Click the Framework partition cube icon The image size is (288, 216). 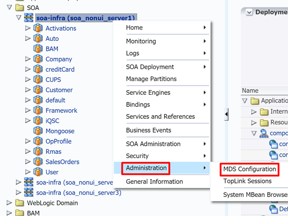point(38,111)
